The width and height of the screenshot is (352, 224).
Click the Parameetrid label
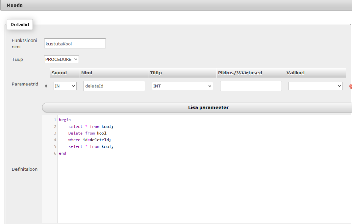[x=25, y=84]
